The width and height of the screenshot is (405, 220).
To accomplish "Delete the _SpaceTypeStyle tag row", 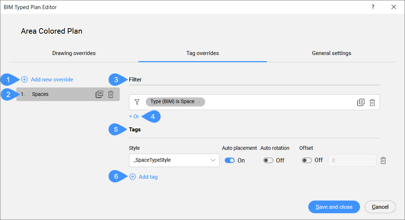I will [383, 160].
